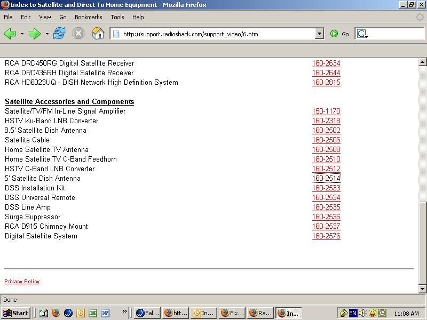The height and width of the screenshot is (320, 427).
Task: Launch Firefox from the quick launch bar
Action: (56, 313)
